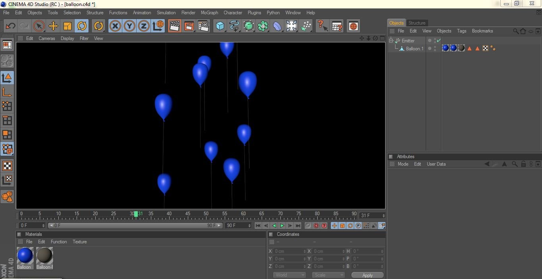The width and height of the screenshot is (542, 279).
Task: Select the Move tool in the toolbar
Action: (53, 26)
